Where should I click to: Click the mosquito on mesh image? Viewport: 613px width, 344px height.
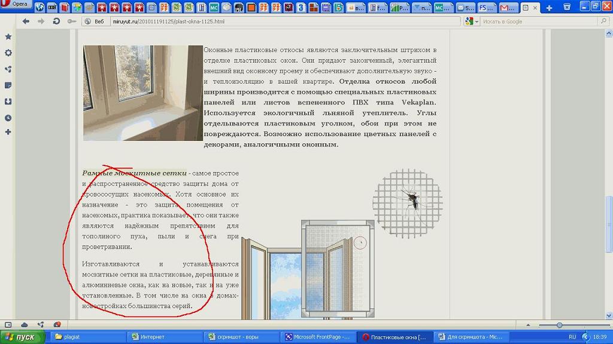pyautogui.click(x=407, y=203)
